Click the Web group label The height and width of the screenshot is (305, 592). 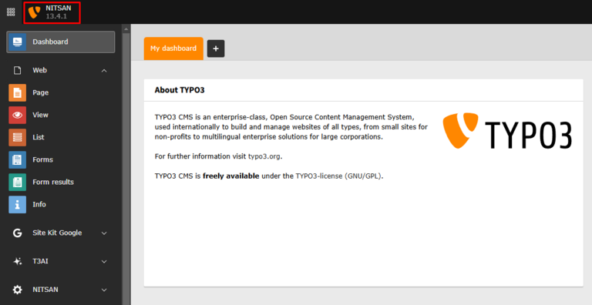click(x=39, y=70)
